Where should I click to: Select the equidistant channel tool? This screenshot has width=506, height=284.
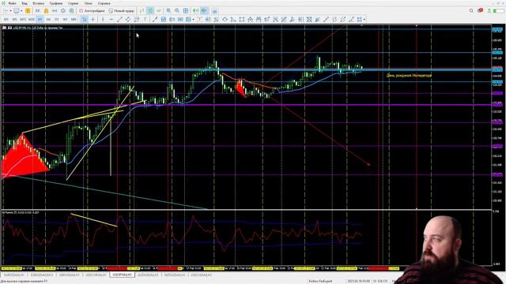coord(128,20)
